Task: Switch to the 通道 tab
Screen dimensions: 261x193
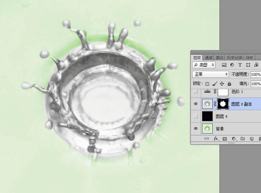Action: click(x=208, y=58)
